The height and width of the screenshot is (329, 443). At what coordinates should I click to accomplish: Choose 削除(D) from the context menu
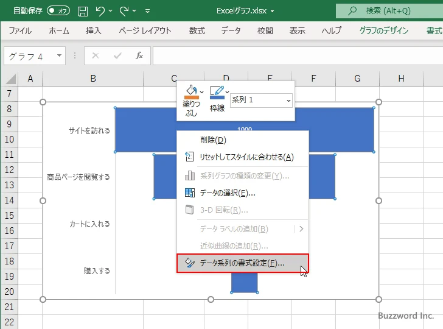pyautogui.click(x=243, y=140)
